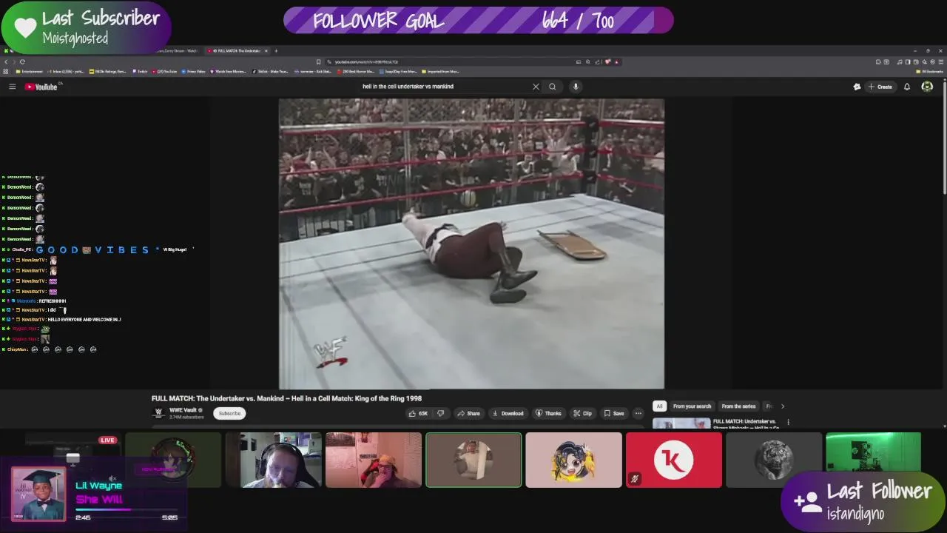Viewport: 947px width, 533px height.
Task: Open the browser apps grid icon
Action: pyautogui.click(x=6, y=72)
